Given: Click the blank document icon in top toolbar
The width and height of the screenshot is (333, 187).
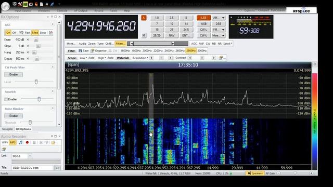Looking at the screenshot, I should point(42,4).
